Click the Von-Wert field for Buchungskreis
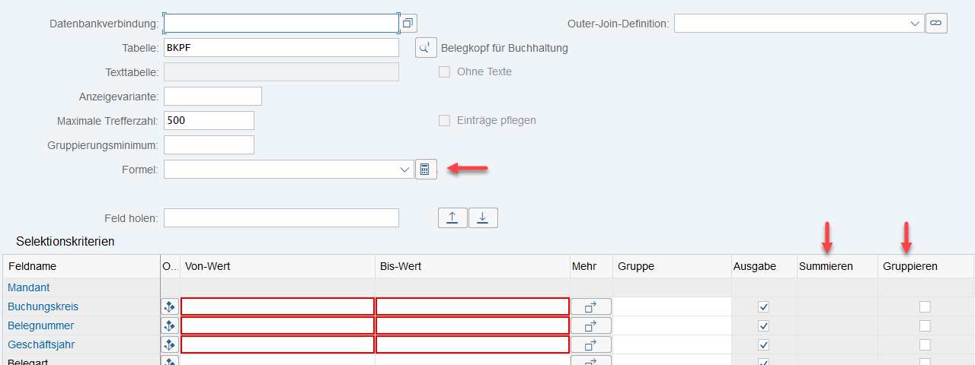 (277, 306)
